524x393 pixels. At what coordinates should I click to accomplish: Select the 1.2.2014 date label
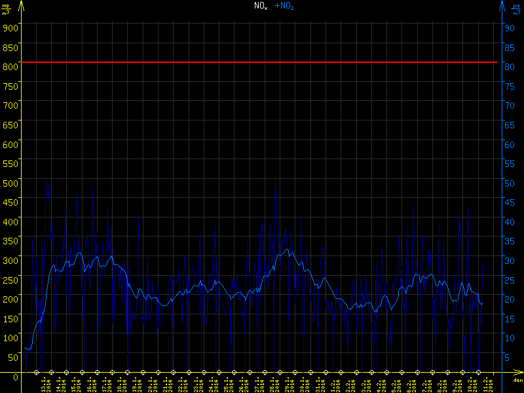click(335, 384)
